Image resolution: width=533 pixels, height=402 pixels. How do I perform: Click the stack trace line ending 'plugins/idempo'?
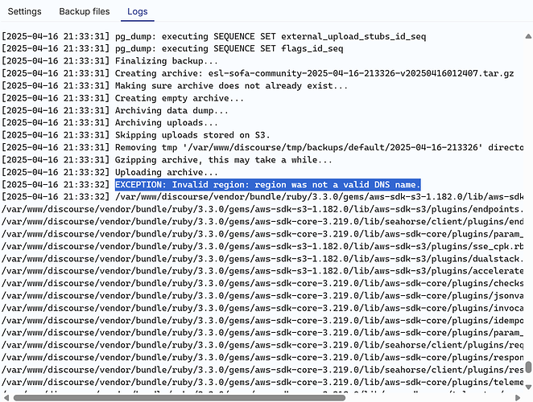(x=262, y=320)
